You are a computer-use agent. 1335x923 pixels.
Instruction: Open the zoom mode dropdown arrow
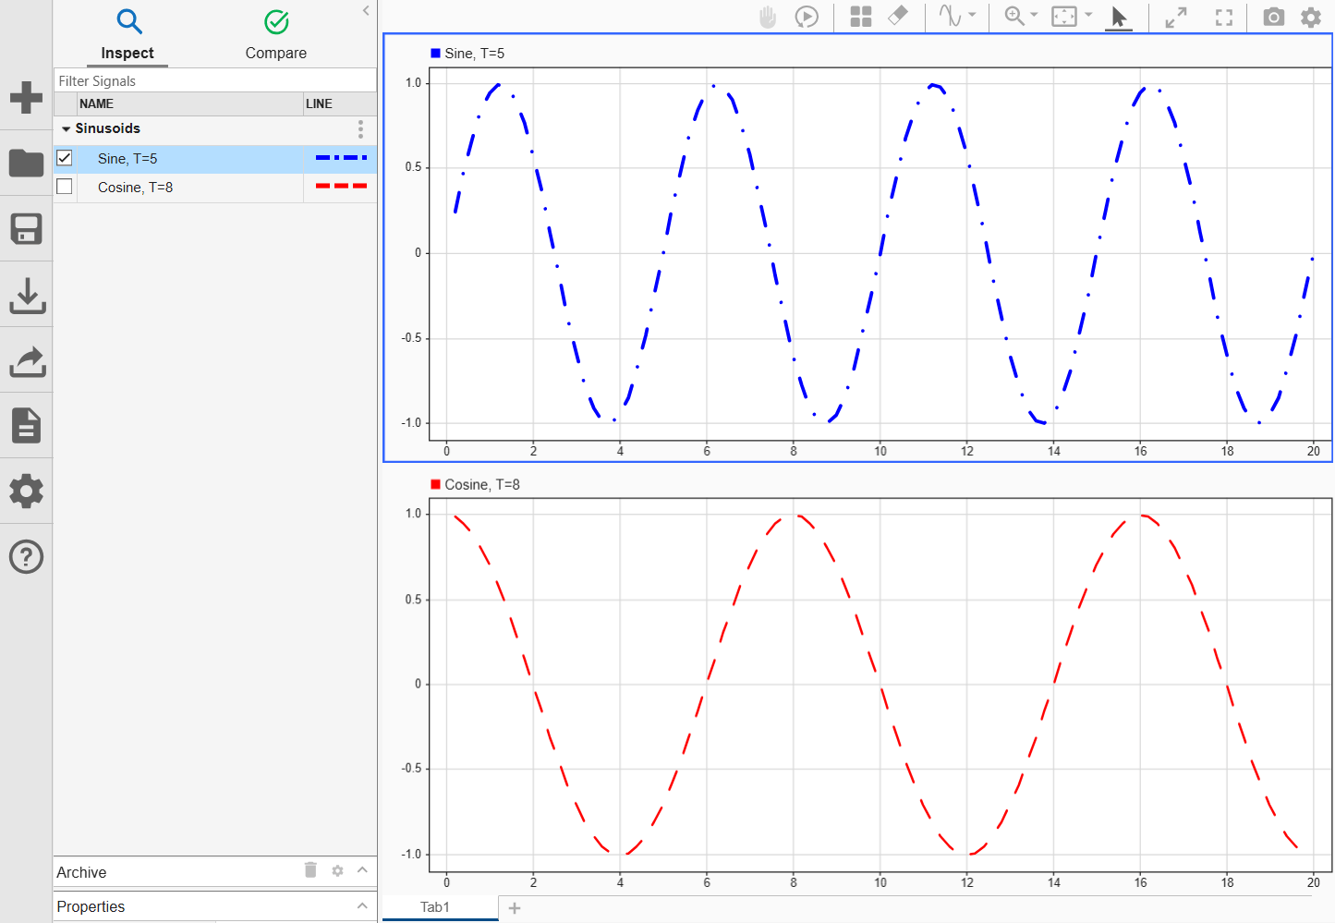click(1034, 15)
